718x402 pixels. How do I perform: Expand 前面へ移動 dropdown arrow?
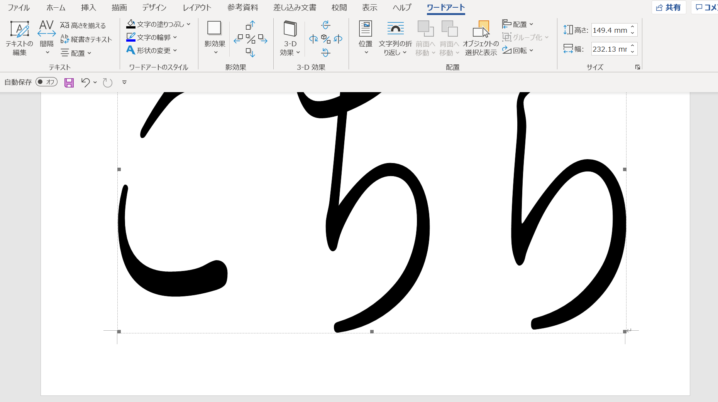point(434,53)
